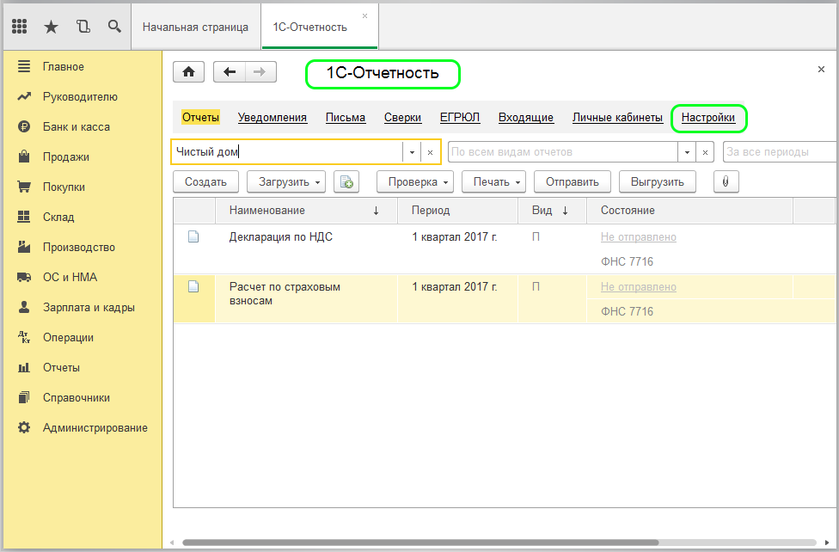Click document icon of Расчет по страховым взносам
This screenshot has height=552, width=839.
coord(193,286)
